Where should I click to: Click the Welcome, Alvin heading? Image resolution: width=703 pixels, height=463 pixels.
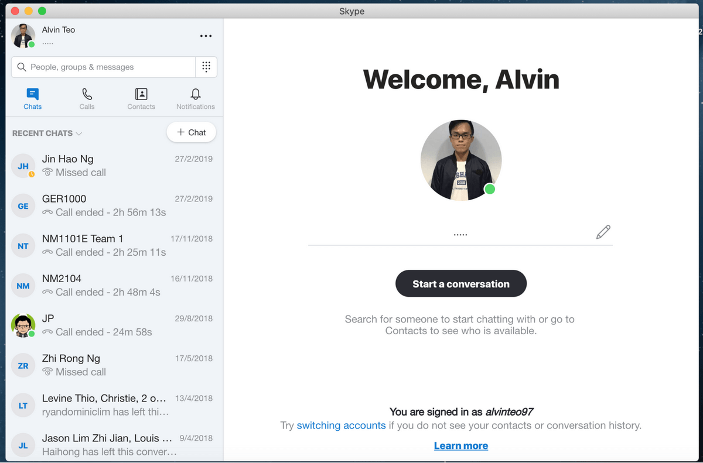click(x=461, y=80)
